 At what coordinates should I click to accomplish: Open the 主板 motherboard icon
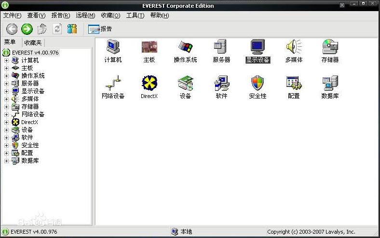149,47
